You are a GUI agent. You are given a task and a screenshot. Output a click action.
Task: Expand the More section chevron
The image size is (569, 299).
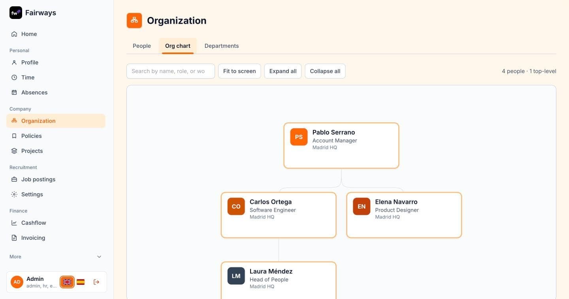(x=99, y=257)
